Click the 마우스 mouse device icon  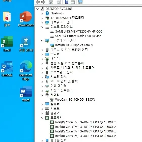47,50
